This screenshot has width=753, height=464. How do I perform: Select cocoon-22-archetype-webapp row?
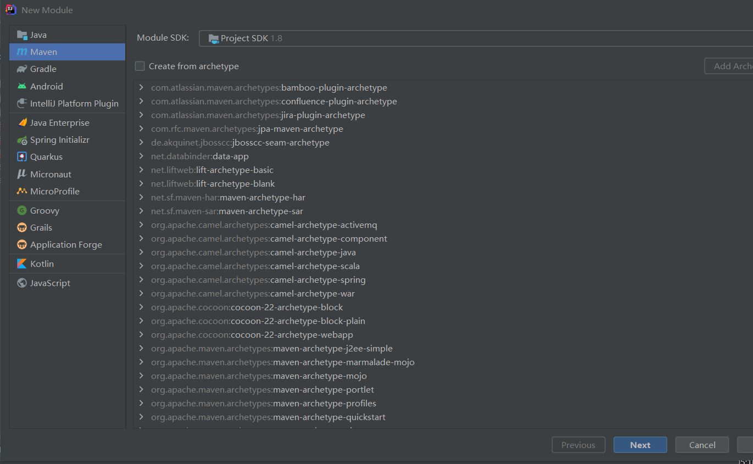443,334
